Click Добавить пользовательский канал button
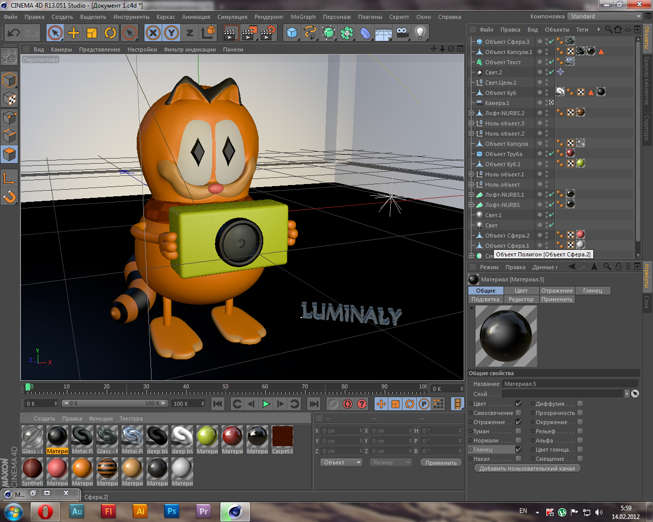Viewport: 653px width, 522px height. 527,468
